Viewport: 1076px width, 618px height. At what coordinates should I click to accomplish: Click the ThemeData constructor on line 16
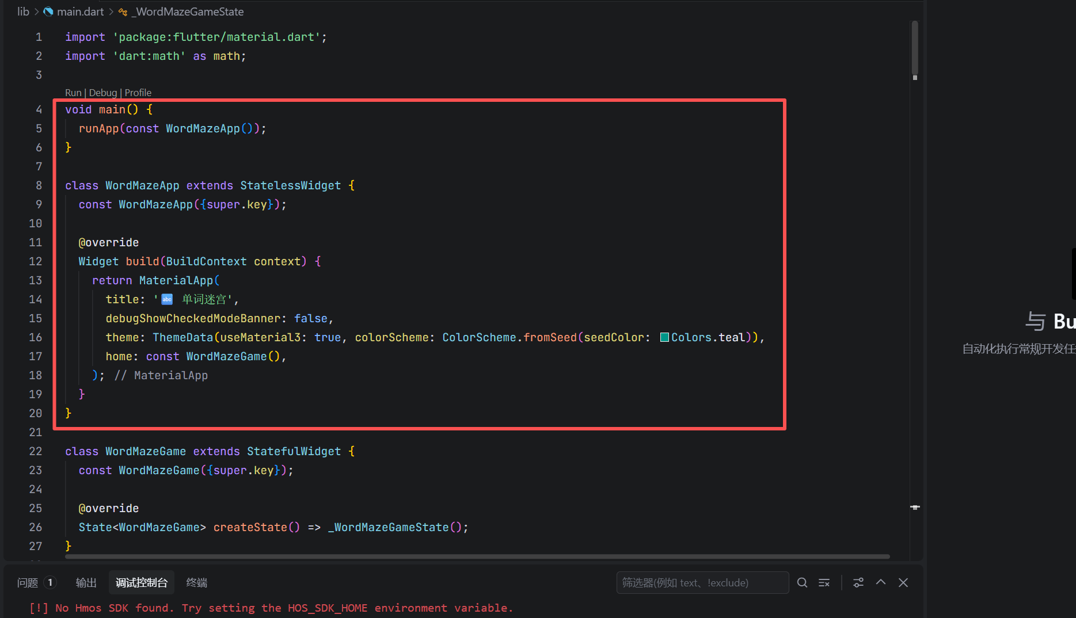(183, 337)
